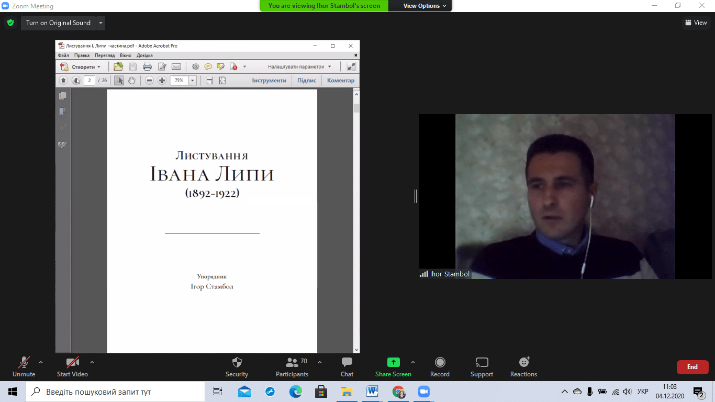Expand the 75% zoom level dropdown
This screenshot has height=402, width=715.
pyautogui.click(x=193, y=81)
